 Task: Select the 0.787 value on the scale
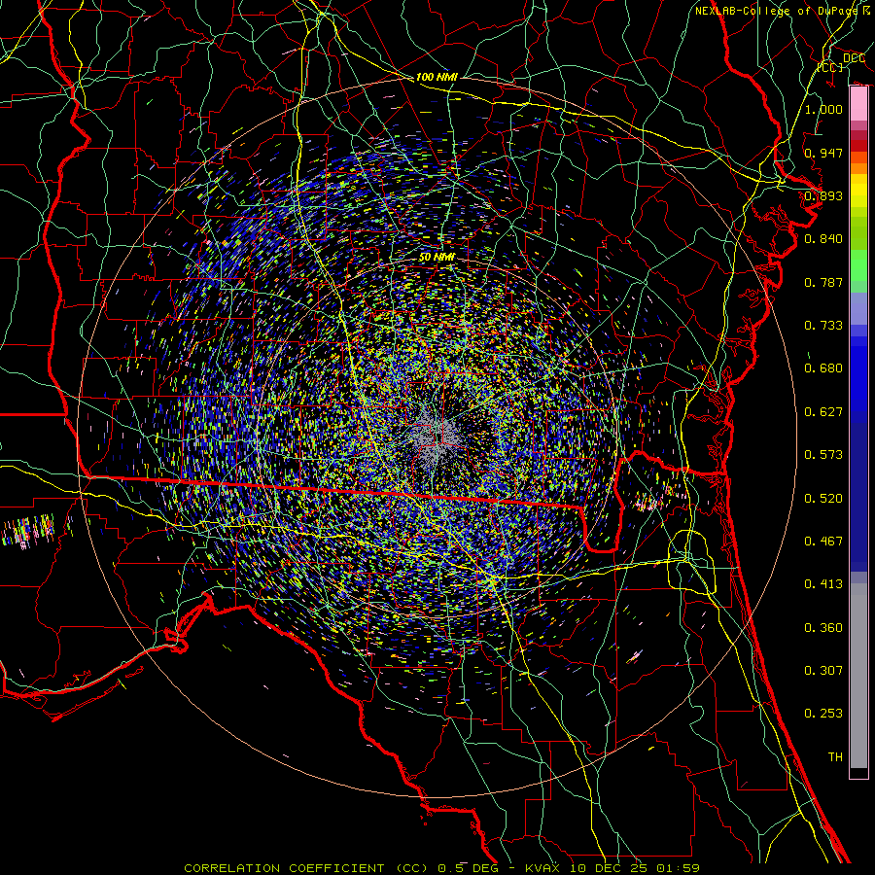click(x=823, y=282)
